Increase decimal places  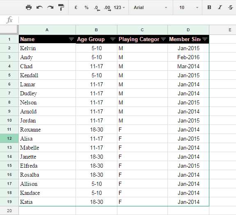tap(108, 8)
